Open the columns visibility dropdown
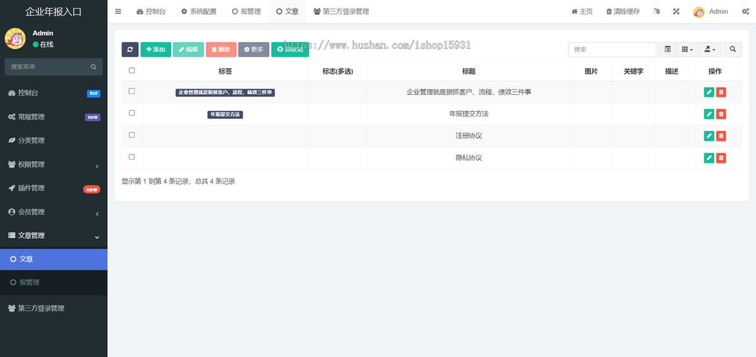Image resolution: width=756 pixels, height=357 pixels. (687, 50)
